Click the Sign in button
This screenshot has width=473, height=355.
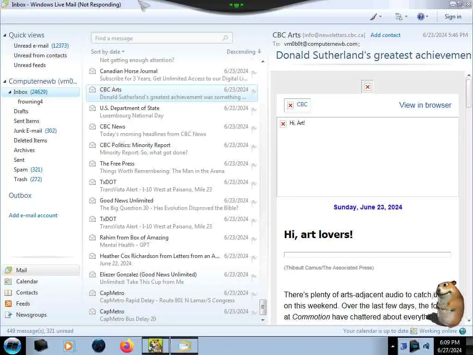[453, 17]
